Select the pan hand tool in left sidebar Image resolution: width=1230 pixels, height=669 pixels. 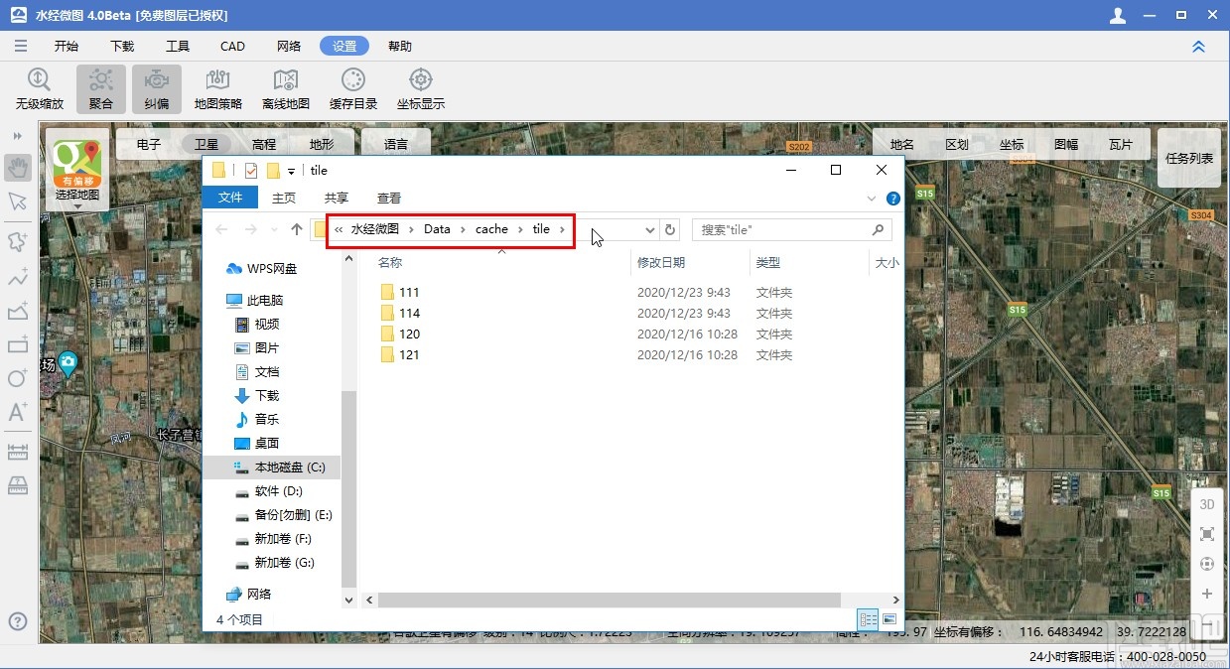pyautogui.click(x=17, y=168)
